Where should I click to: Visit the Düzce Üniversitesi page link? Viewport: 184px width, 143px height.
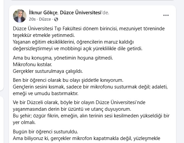(x=80, y=13)
